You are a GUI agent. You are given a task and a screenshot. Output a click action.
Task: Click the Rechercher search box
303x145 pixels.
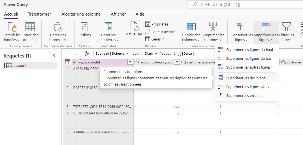(x=245, y=5)
